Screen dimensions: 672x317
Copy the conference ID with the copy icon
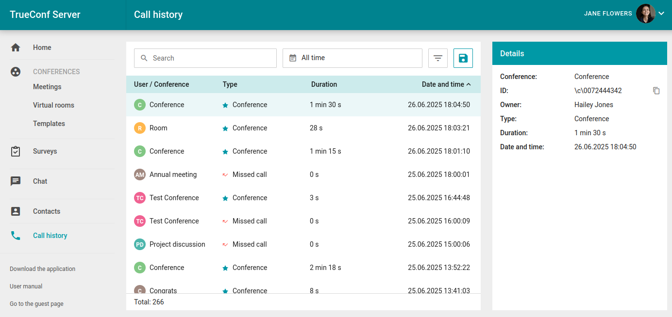[x=656, y=91]
